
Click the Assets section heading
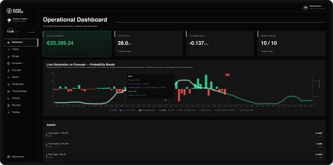[x=51, y=125]
